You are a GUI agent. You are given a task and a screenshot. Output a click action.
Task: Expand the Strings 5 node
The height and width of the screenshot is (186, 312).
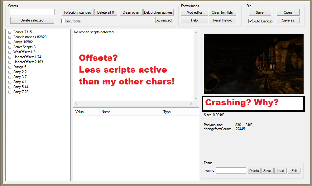click(x=10, y=67)
